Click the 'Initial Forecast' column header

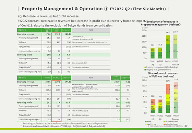(115, 78)
